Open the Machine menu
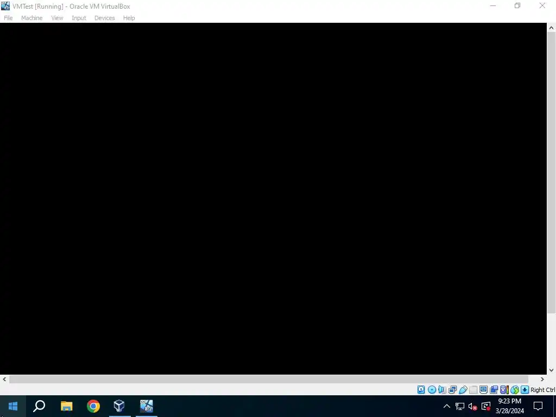The width and height of the screenshot is (556, 417). tap(32, 18)
